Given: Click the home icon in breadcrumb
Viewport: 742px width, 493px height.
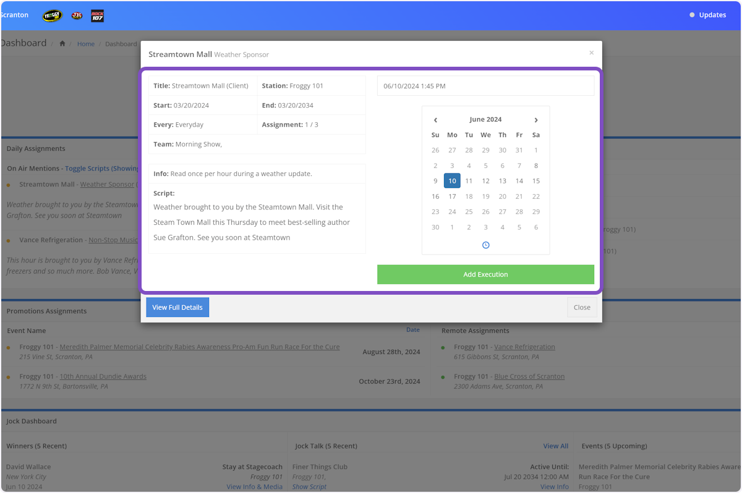Looking at the screenshot, I should [62, 44].
